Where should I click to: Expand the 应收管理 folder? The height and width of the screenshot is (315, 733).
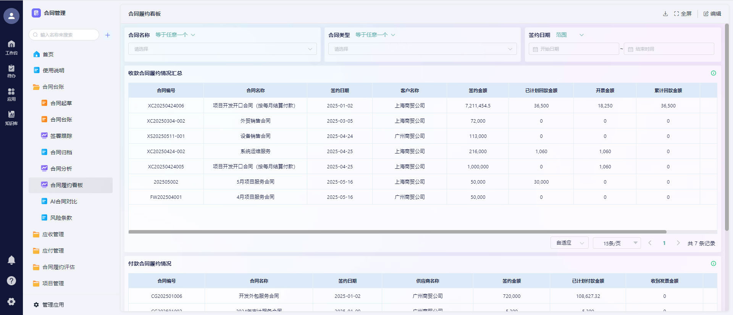(x=53, y=234)
